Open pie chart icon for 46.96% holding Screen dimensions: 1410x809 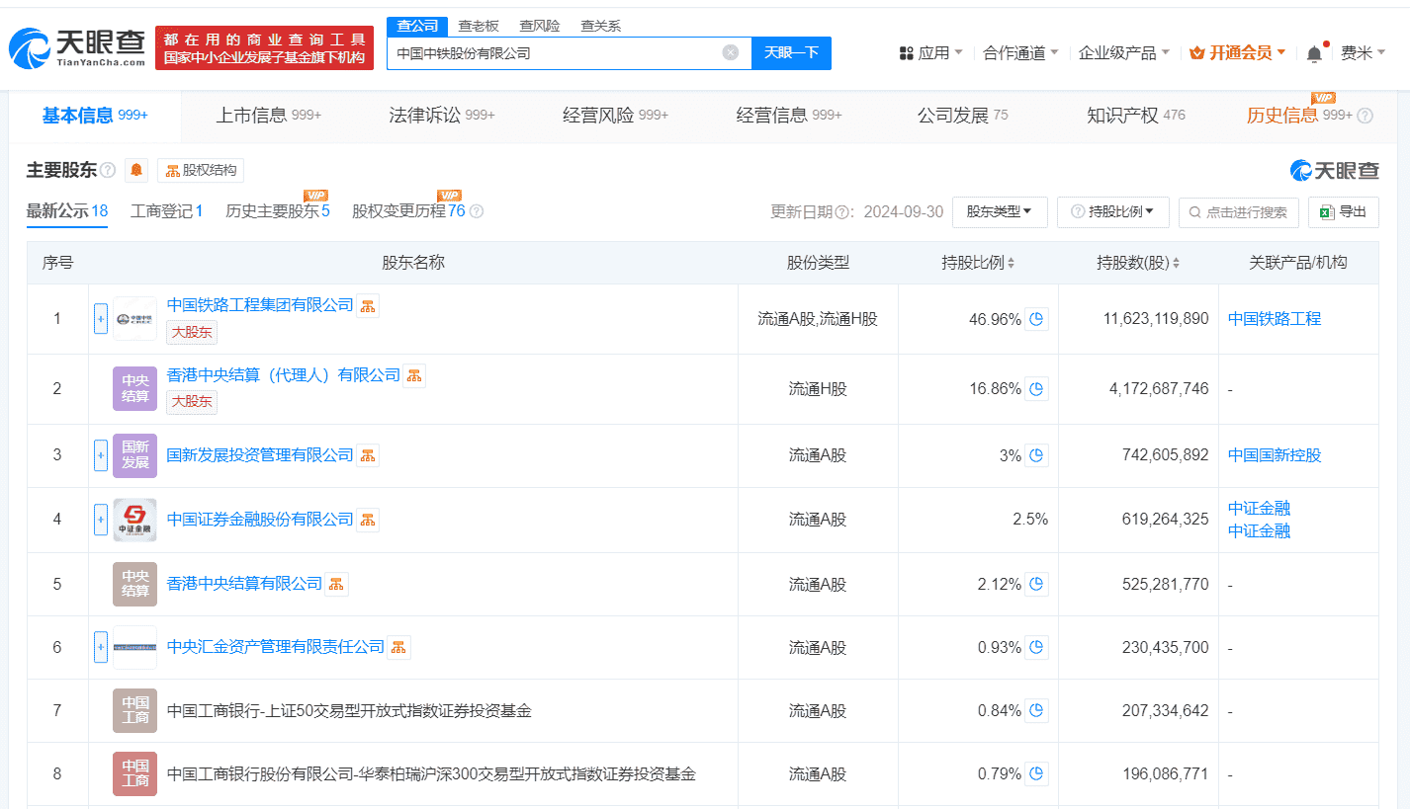[x=1036, y=319]
